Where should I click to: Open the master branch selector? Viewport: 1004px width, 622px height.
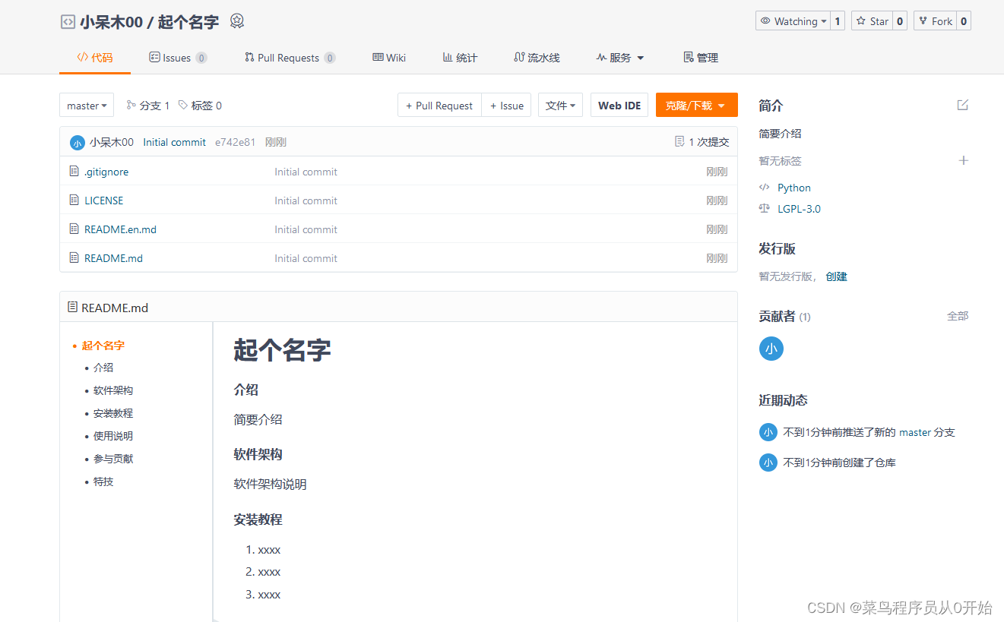(86, 105)
